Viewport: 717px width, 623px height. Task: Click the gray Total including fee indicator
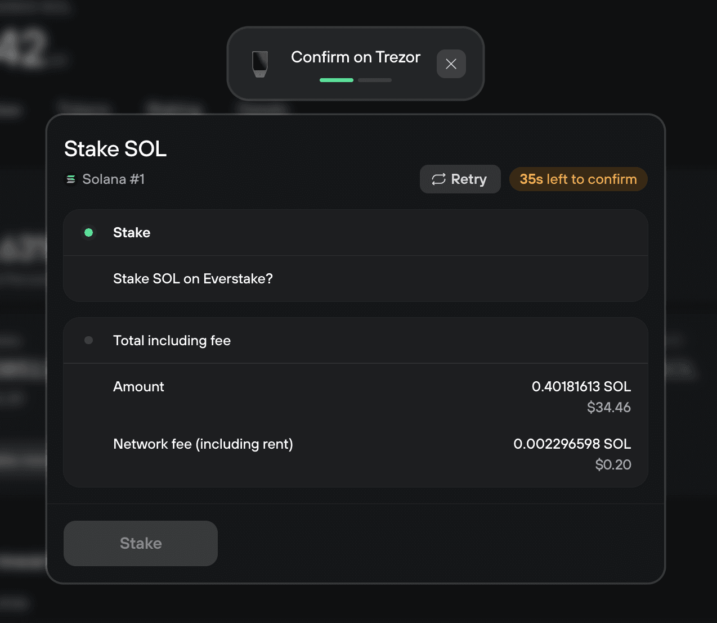(88, 340)
